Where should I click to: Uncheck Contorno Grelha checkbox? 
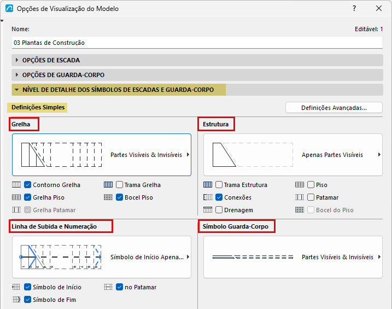(x=27, y=185)
